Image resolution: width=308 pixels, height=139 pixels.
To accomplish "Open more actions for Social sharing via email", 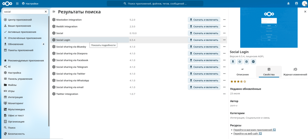I will [224, 87].
